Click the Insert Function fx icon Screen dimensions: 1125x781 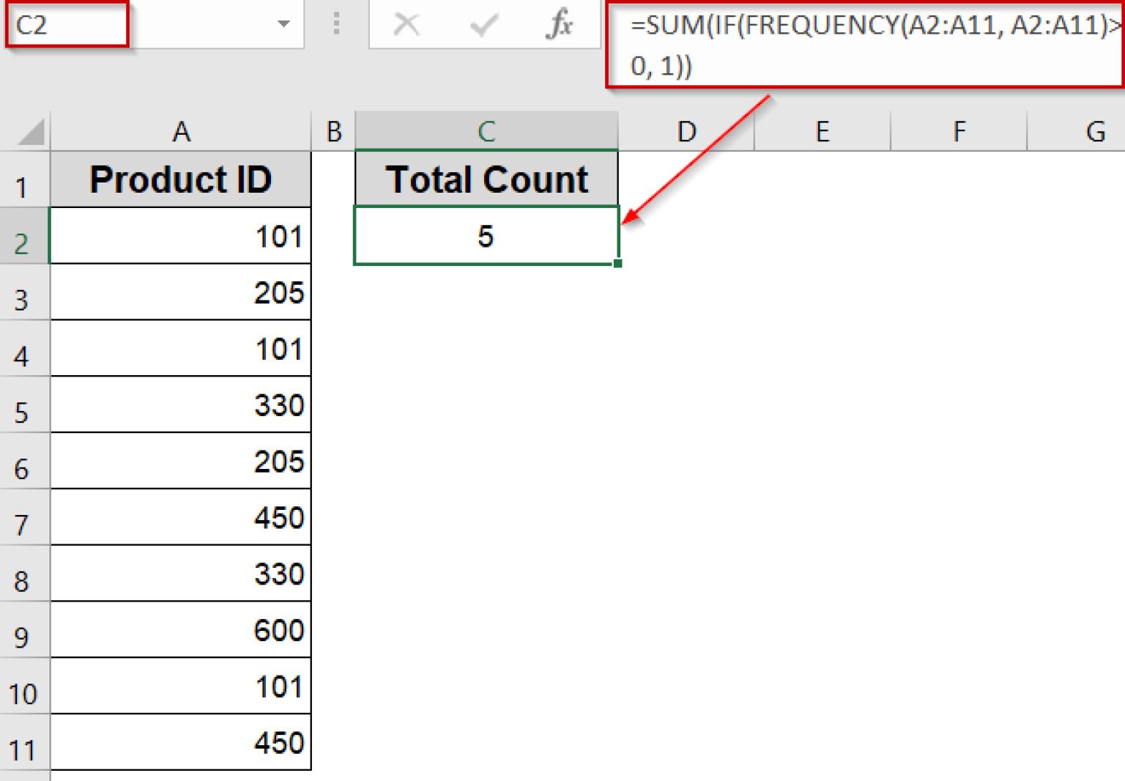560,24
